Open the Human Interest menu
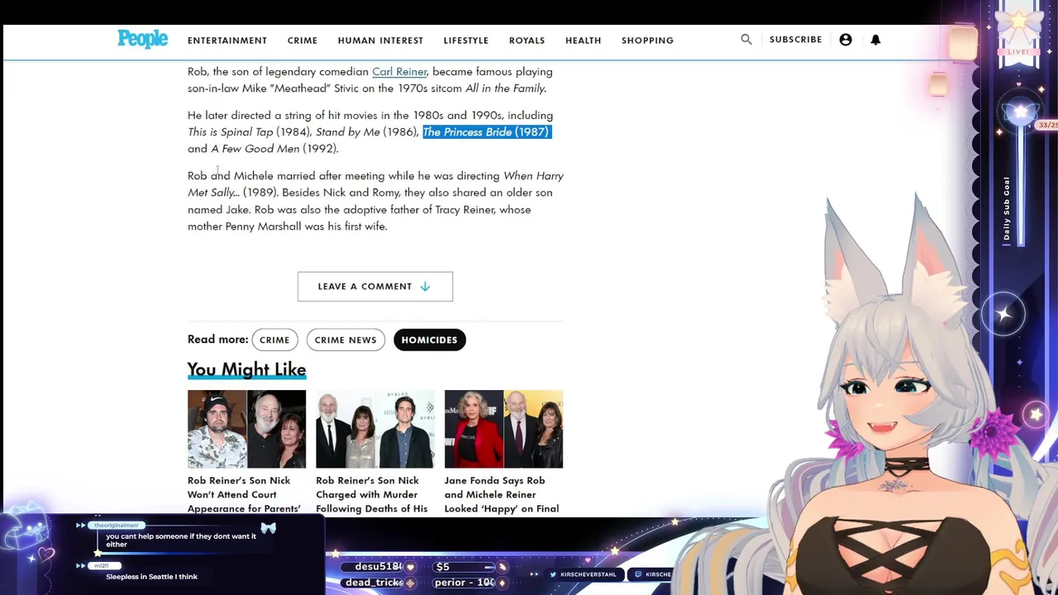This screenshot has height=595, width=1058. pyautogui.click(x=380, y=40)
